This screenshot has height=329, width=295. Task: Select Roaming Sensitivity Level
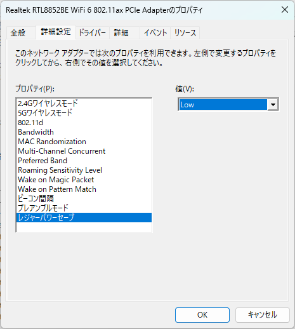tap(84, 170)
